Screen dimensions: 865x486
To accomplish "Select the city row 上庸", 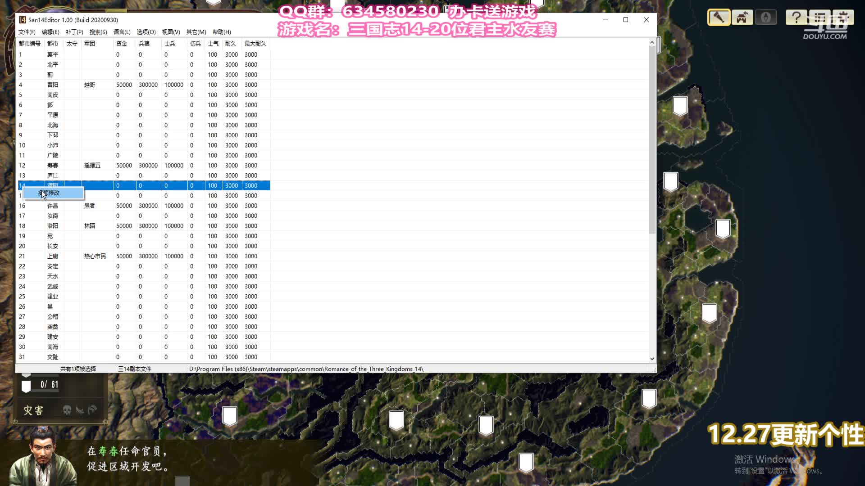I will pyautogui.click(x=144, y=256).
